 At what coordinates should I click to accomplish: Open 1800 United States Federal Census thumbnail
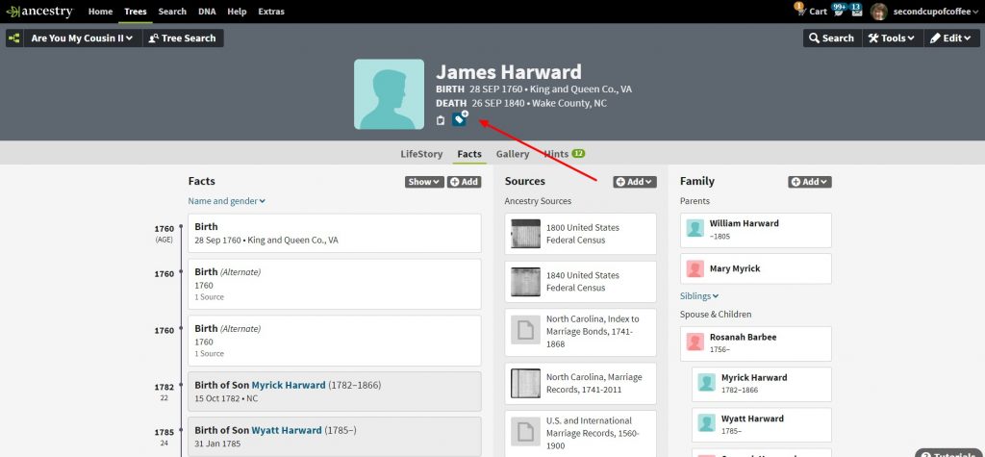(525, 234)
